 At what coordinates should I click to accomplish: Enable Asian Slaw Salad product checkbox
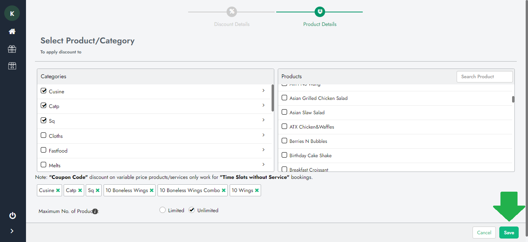(284, 112)
